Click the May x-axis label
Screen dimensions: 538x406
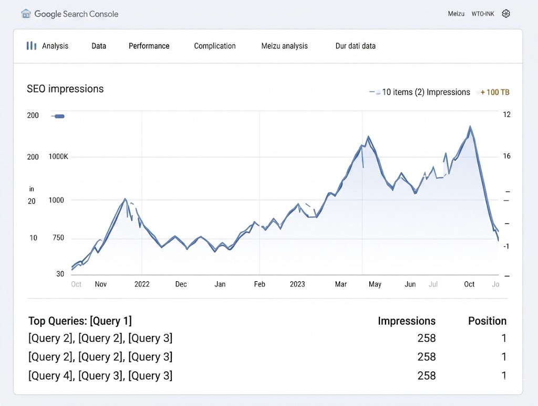click(x=375, y=284)
